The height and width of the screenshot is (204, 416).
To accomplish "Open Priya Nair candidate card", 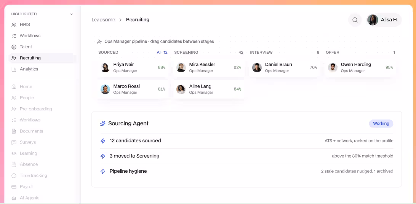I will tap(133, 68).
